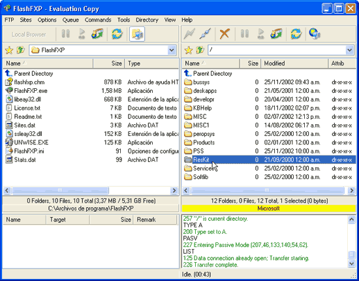Image resolution: width=359 pixels, height=281 pixels.
Task: Sort local files by Name column
Action: 48,63
